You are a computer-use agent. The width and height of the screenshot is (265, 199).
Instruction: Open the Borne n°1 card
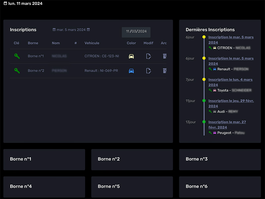pyautogui.click(x=44, y=159)
